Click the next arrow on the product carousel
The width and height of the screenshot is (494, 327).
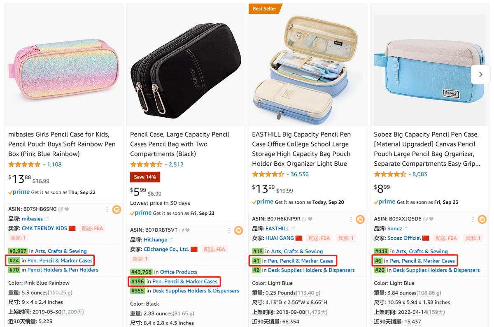click(480, 74)
